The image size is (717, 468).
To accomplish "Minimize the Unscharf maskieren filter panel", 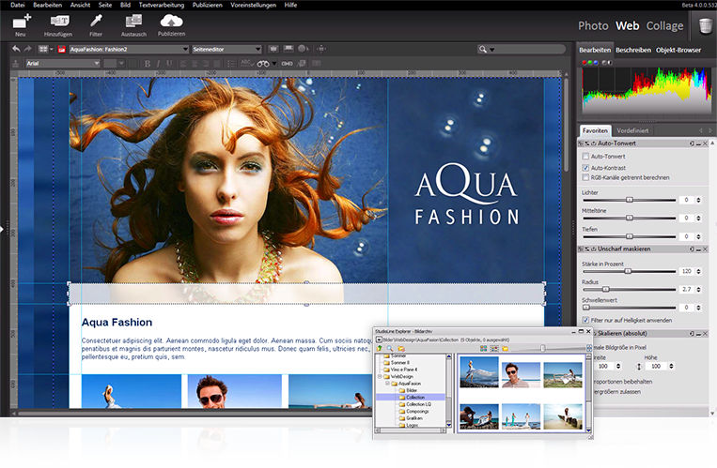I will (x=699, y=249).
